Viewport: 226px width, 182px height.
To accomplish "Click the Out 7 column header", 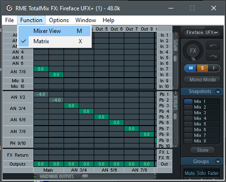I will pyautogui.click(x=131, y=29).
